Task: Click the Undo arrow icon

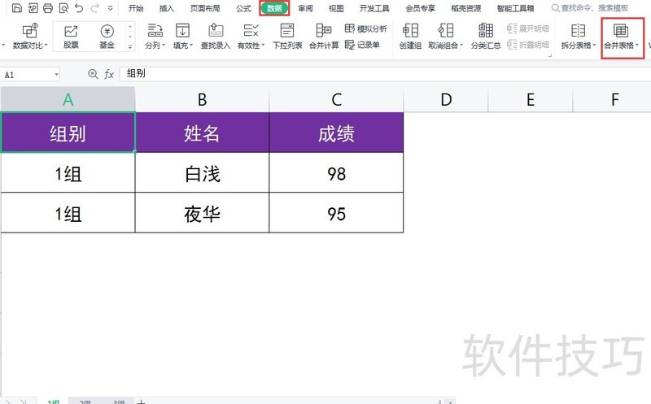Action: pyautogui.click(x=78, y=9)
